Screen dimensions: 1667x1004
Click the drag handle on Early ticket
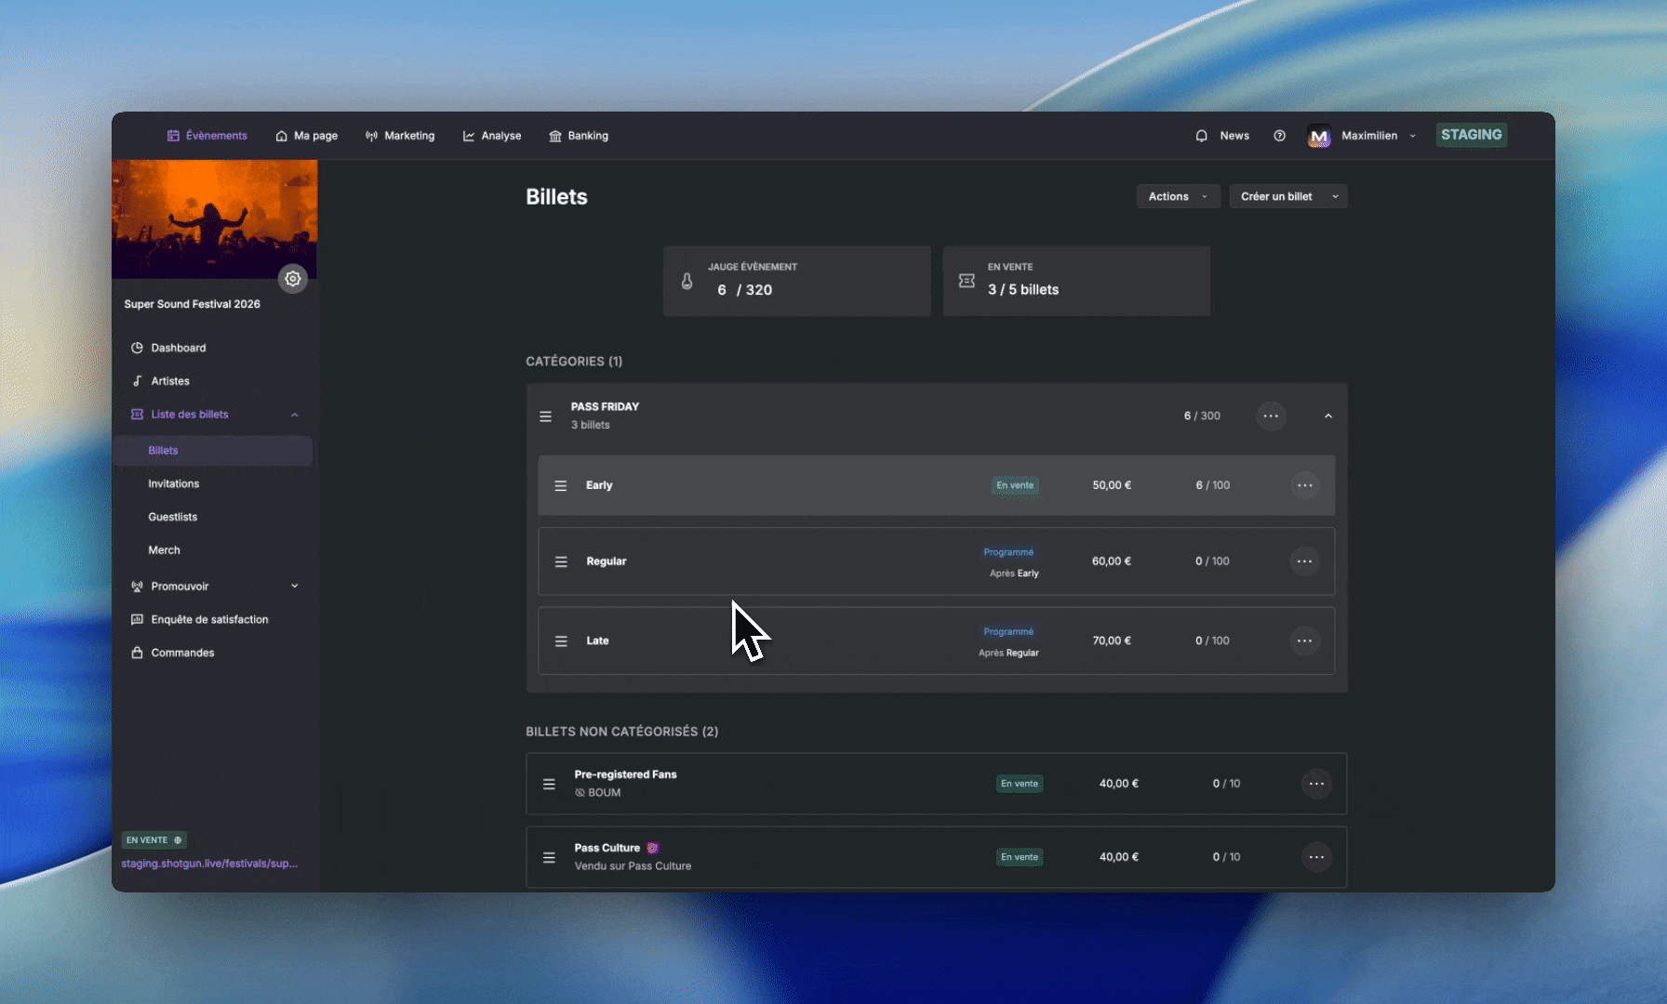pos(561,486)
